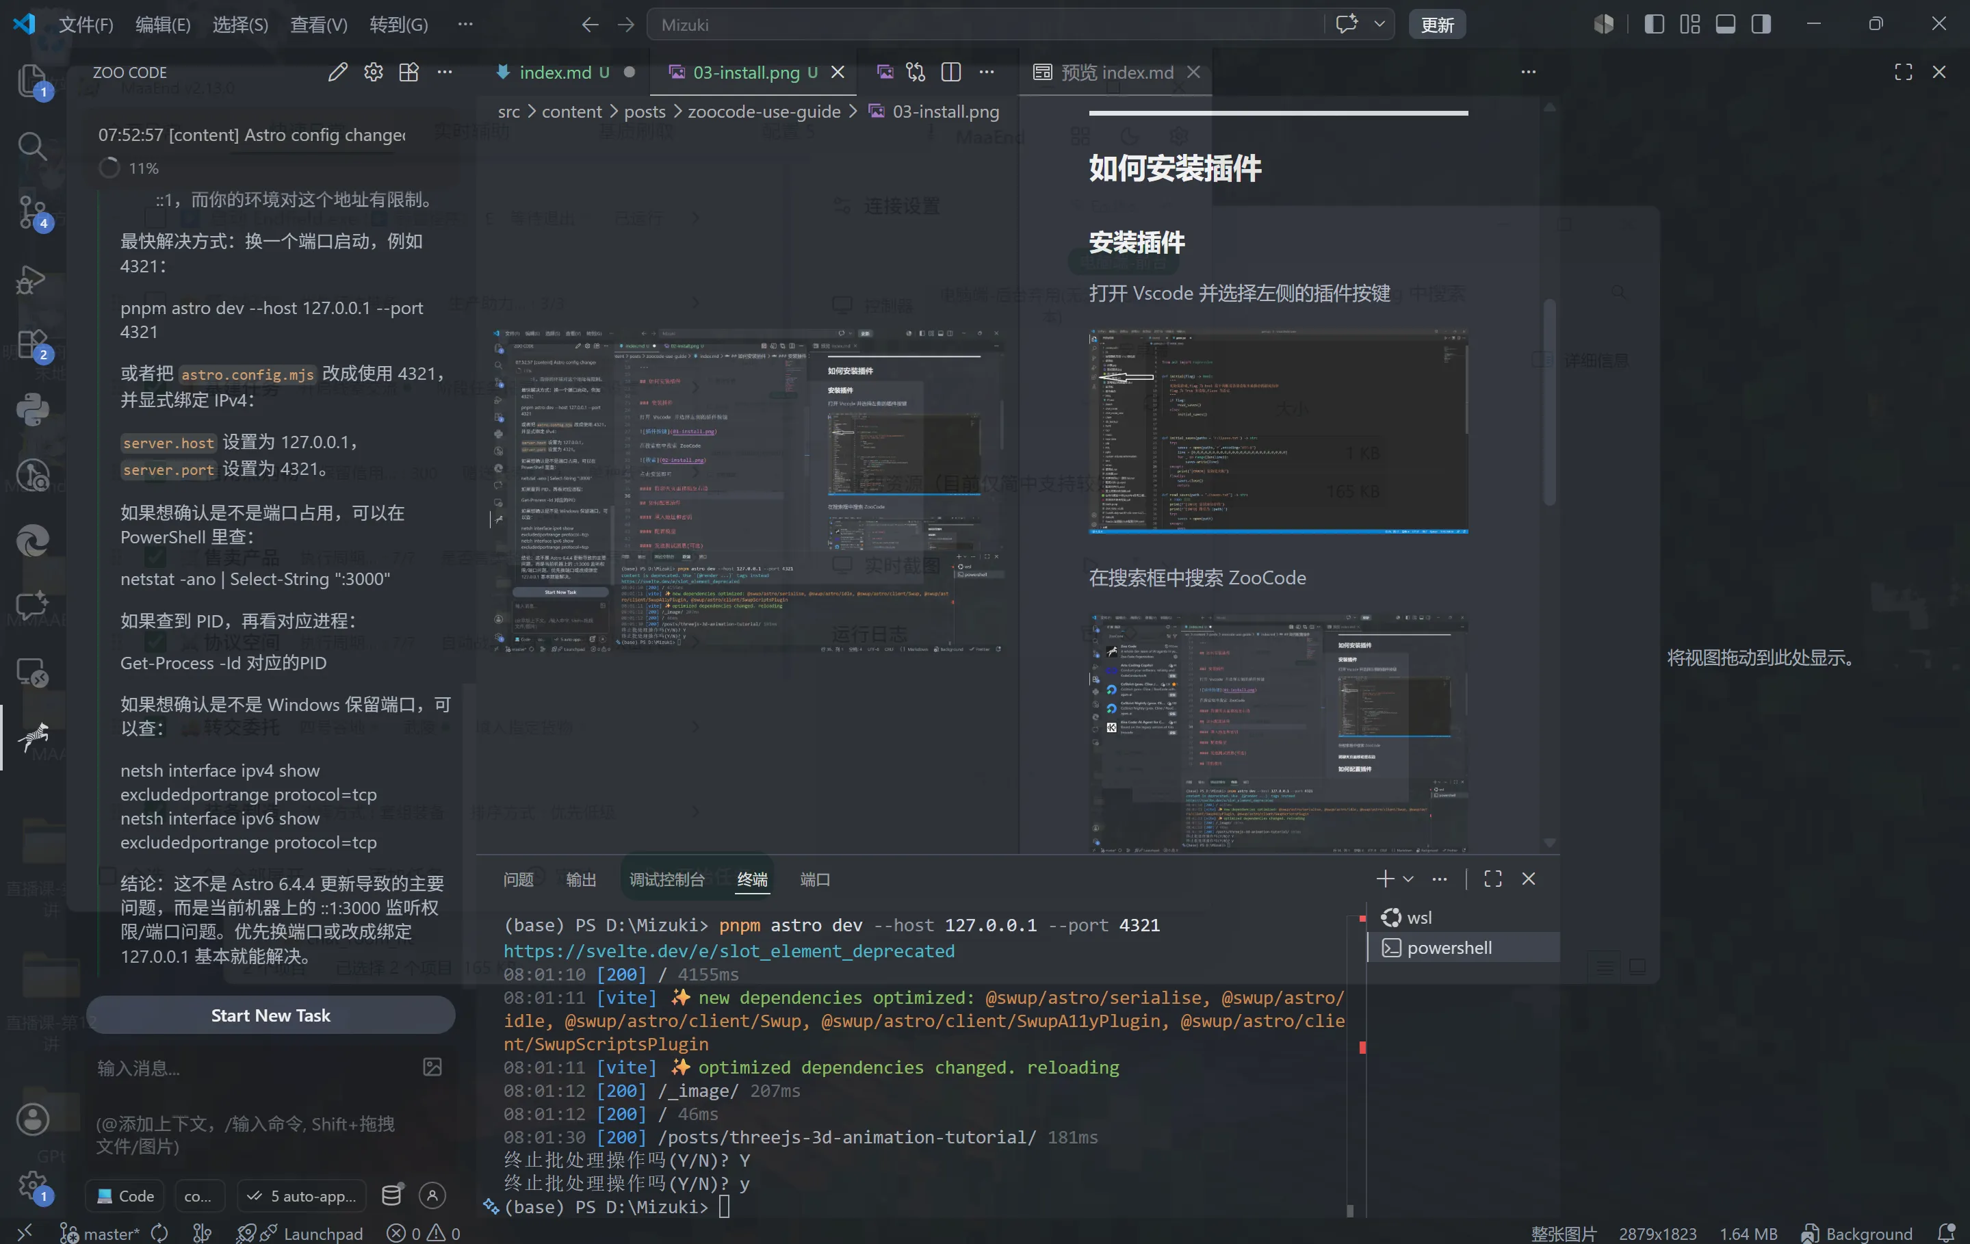Open the Code mode selector in Zoo Code
Viewport: 1970px width, 1244px height.
pos(125,1195)
